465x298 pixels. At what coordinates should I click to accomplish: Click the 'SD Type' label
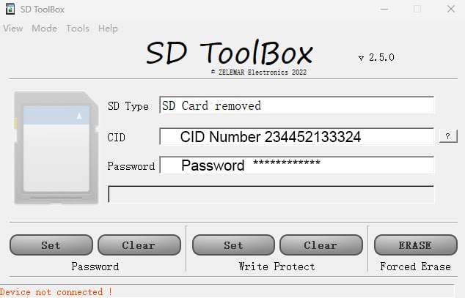point(128,106)
